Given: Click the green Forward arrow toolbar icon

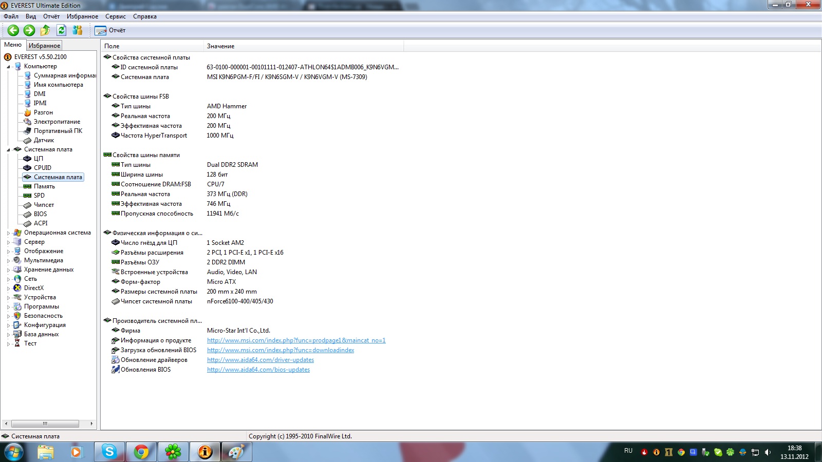Looking at the screenshot, I should click(29, 30).
